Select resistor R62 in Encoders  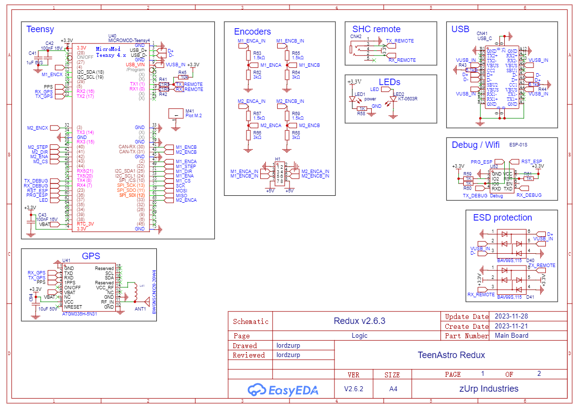(x=248, y=75)
